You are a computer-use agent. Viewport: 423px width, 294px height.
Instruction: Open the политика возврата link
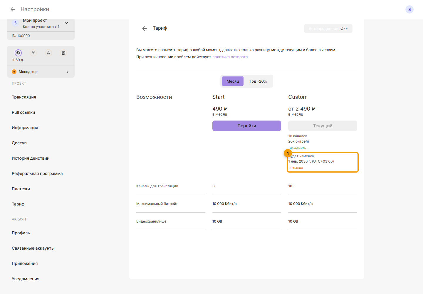click(230, 57)
